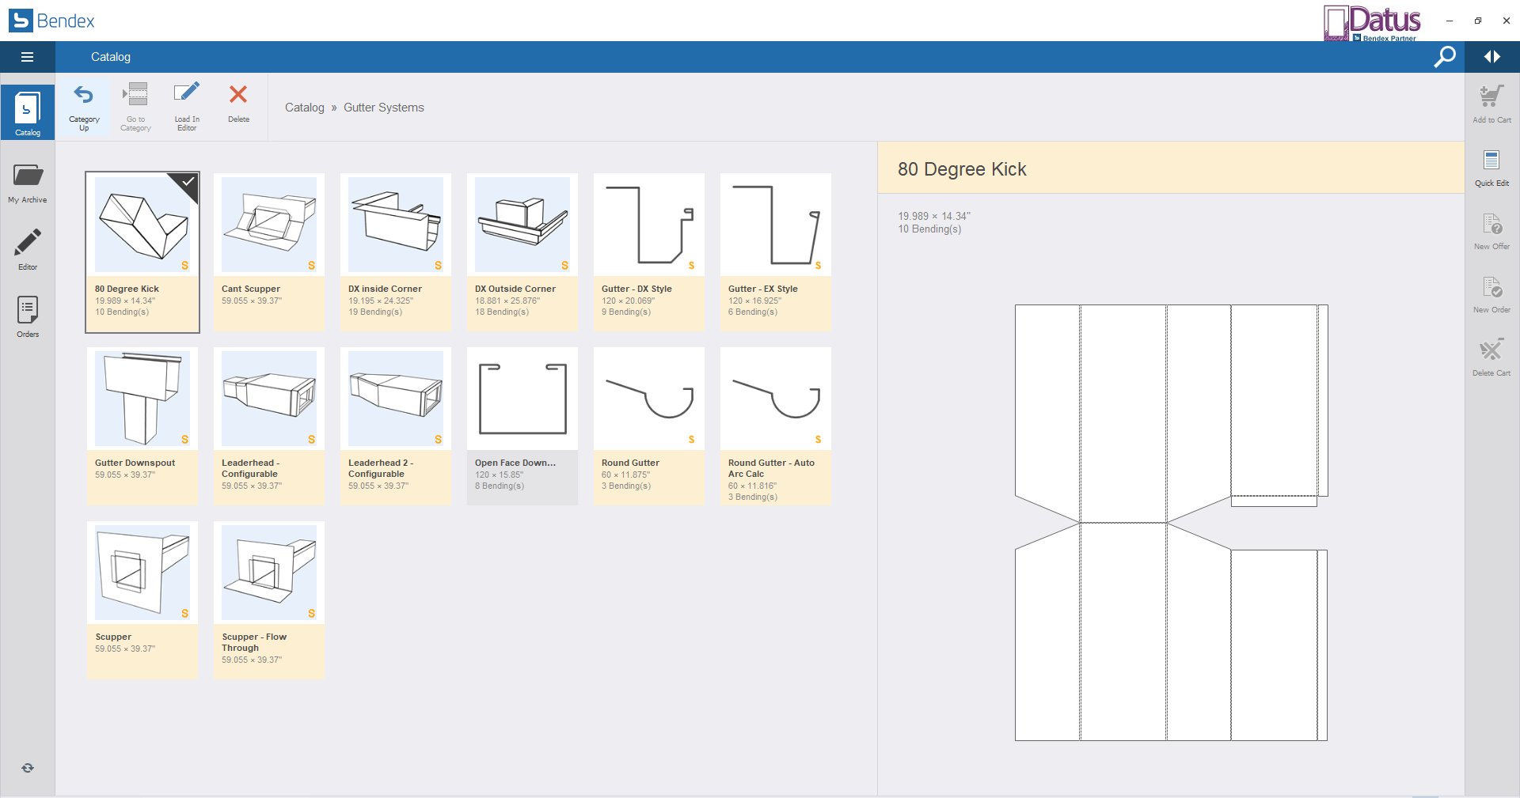Select Leaderhead 2 - Configurable item
The height and width of the screenshot is (798, 1520).
click(x=396, y=399)
